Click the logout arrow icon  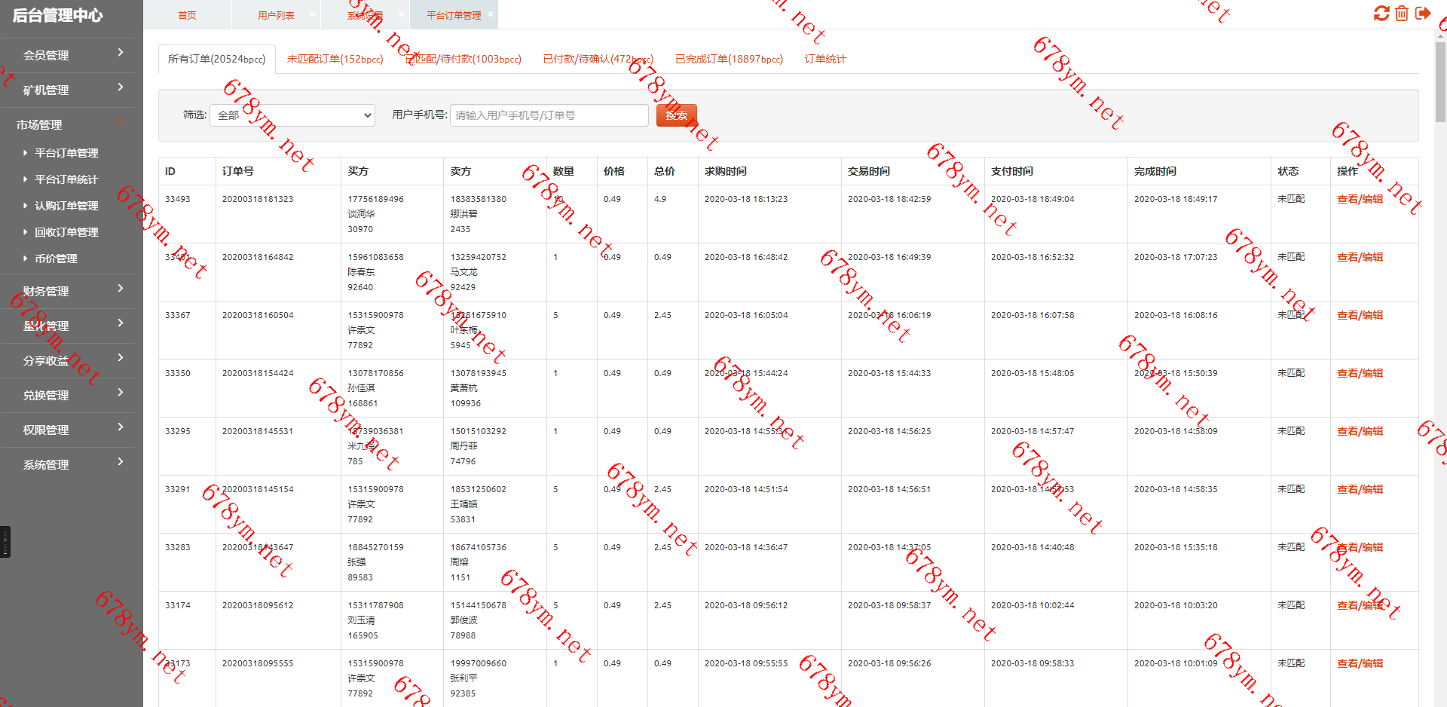click(1423, 14)
